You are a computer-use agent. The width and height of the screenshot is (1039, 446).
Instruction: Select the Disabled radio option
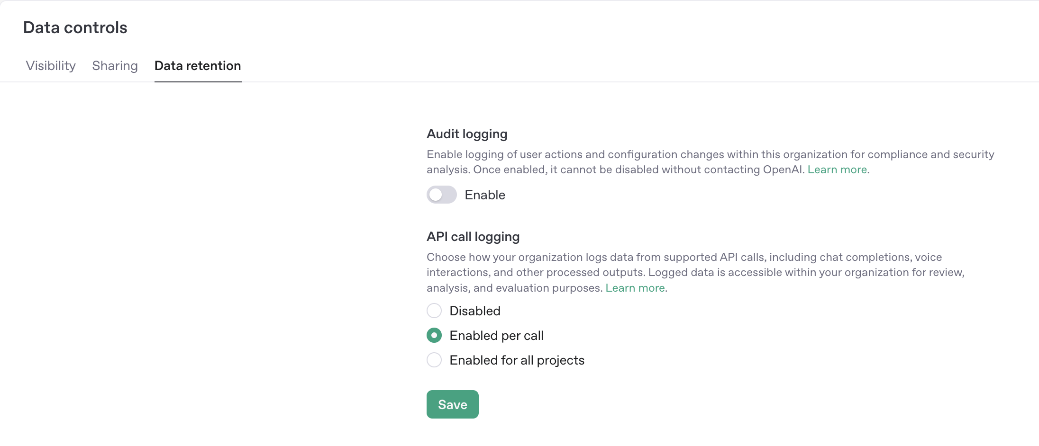(x=434, y=311)
